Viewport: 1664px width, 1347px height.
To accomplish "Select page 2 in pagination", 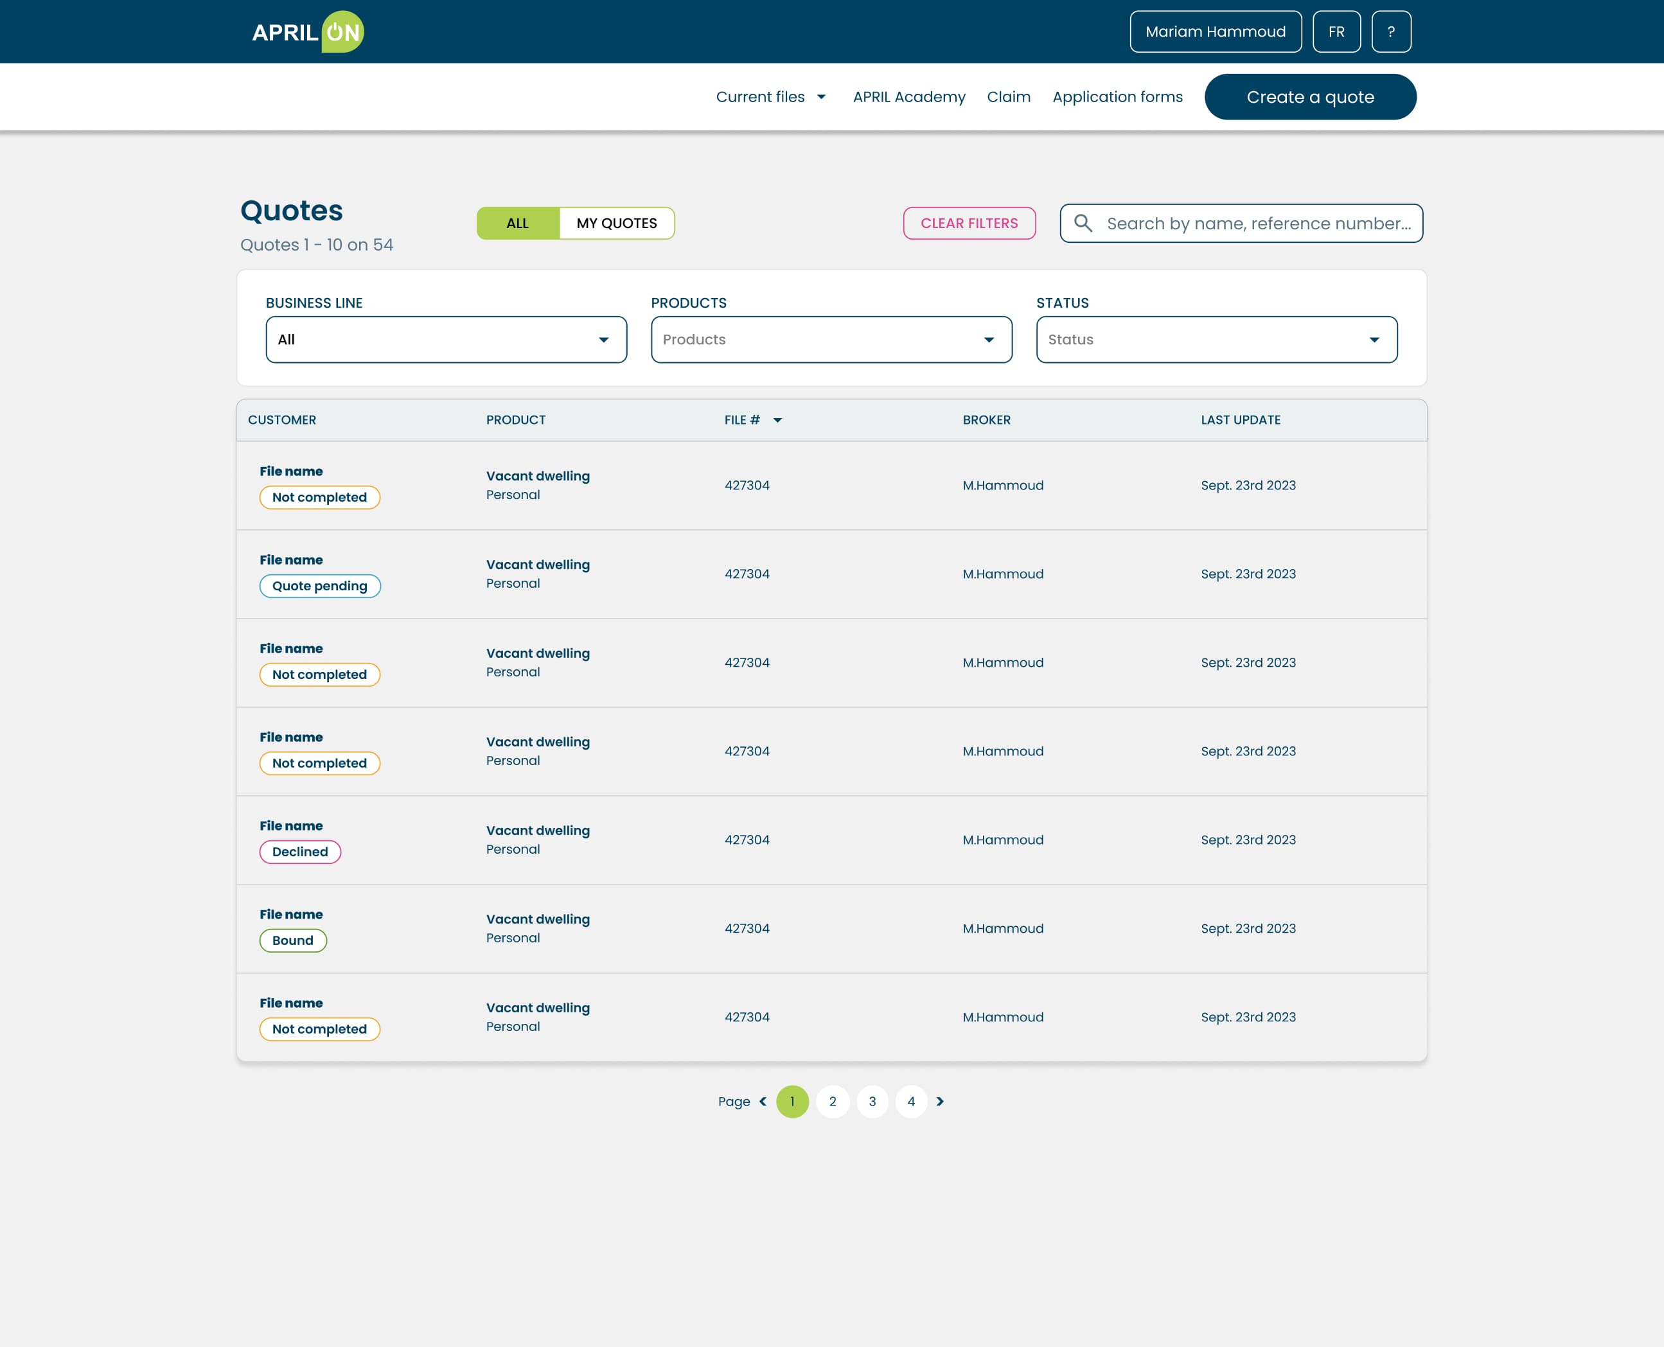I will point(832,1101).
